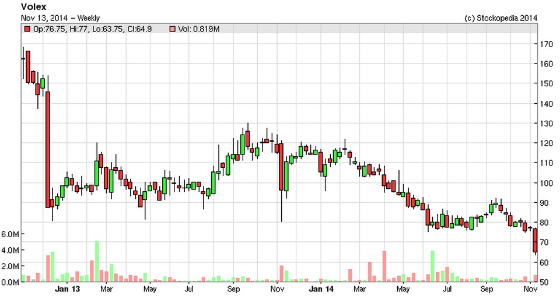The width and height of the screenshot is (560, 299).
Task: Click the 'Jan 14' date axis label
Action: tap(321, 289)
